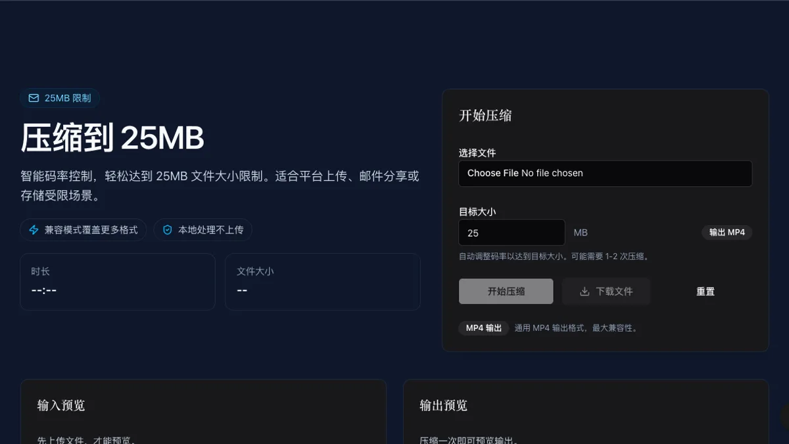789x444 pixels.
Task: Start compression with 开始压缩 button
Action: [x=506, y=291]
